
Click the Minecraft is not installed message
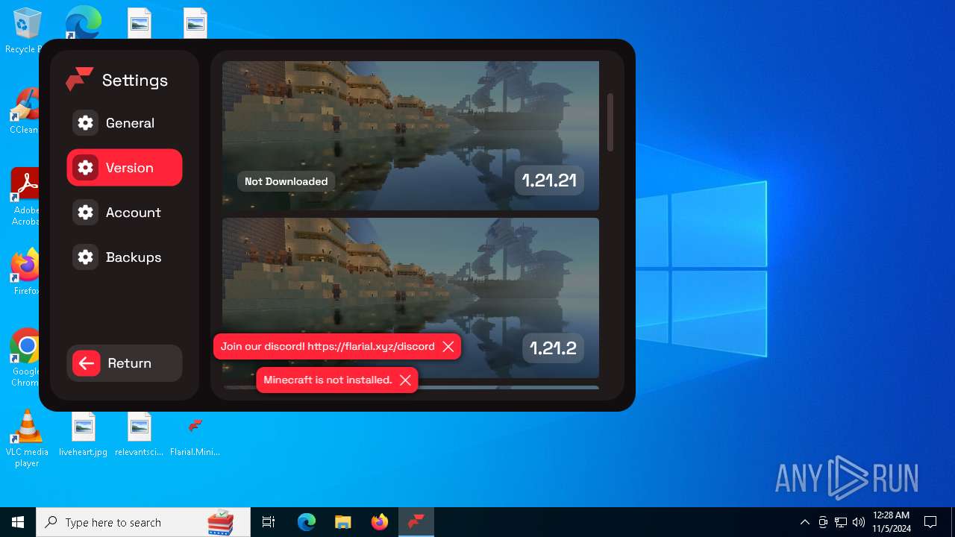(x=328, y=380)
